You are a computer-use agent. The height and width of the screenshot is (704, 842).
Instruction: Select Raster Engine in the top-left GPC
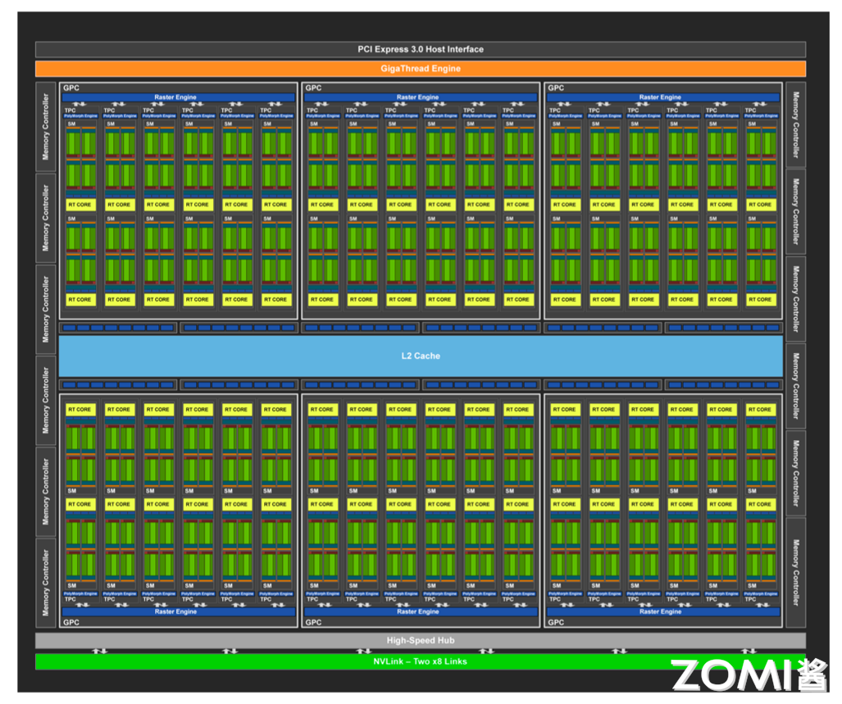(x=175, y=98)
